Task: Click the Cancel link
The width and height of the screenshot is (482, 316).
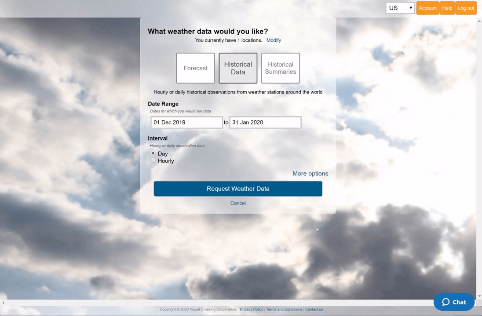Action: click(238, 203)
